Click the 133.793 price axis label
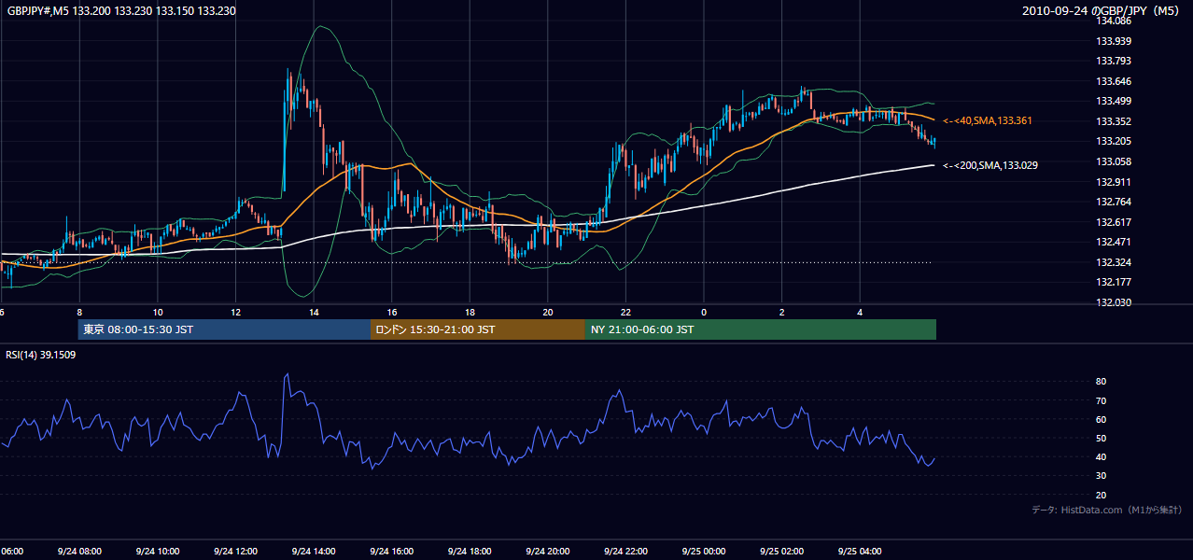 tap(1114, 62)
